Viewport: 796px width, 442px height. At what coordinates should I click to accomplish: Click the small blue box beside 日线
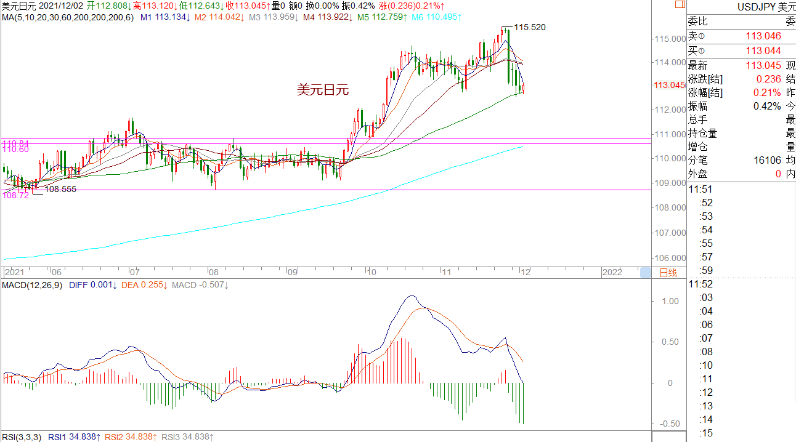tap(645, 273)
